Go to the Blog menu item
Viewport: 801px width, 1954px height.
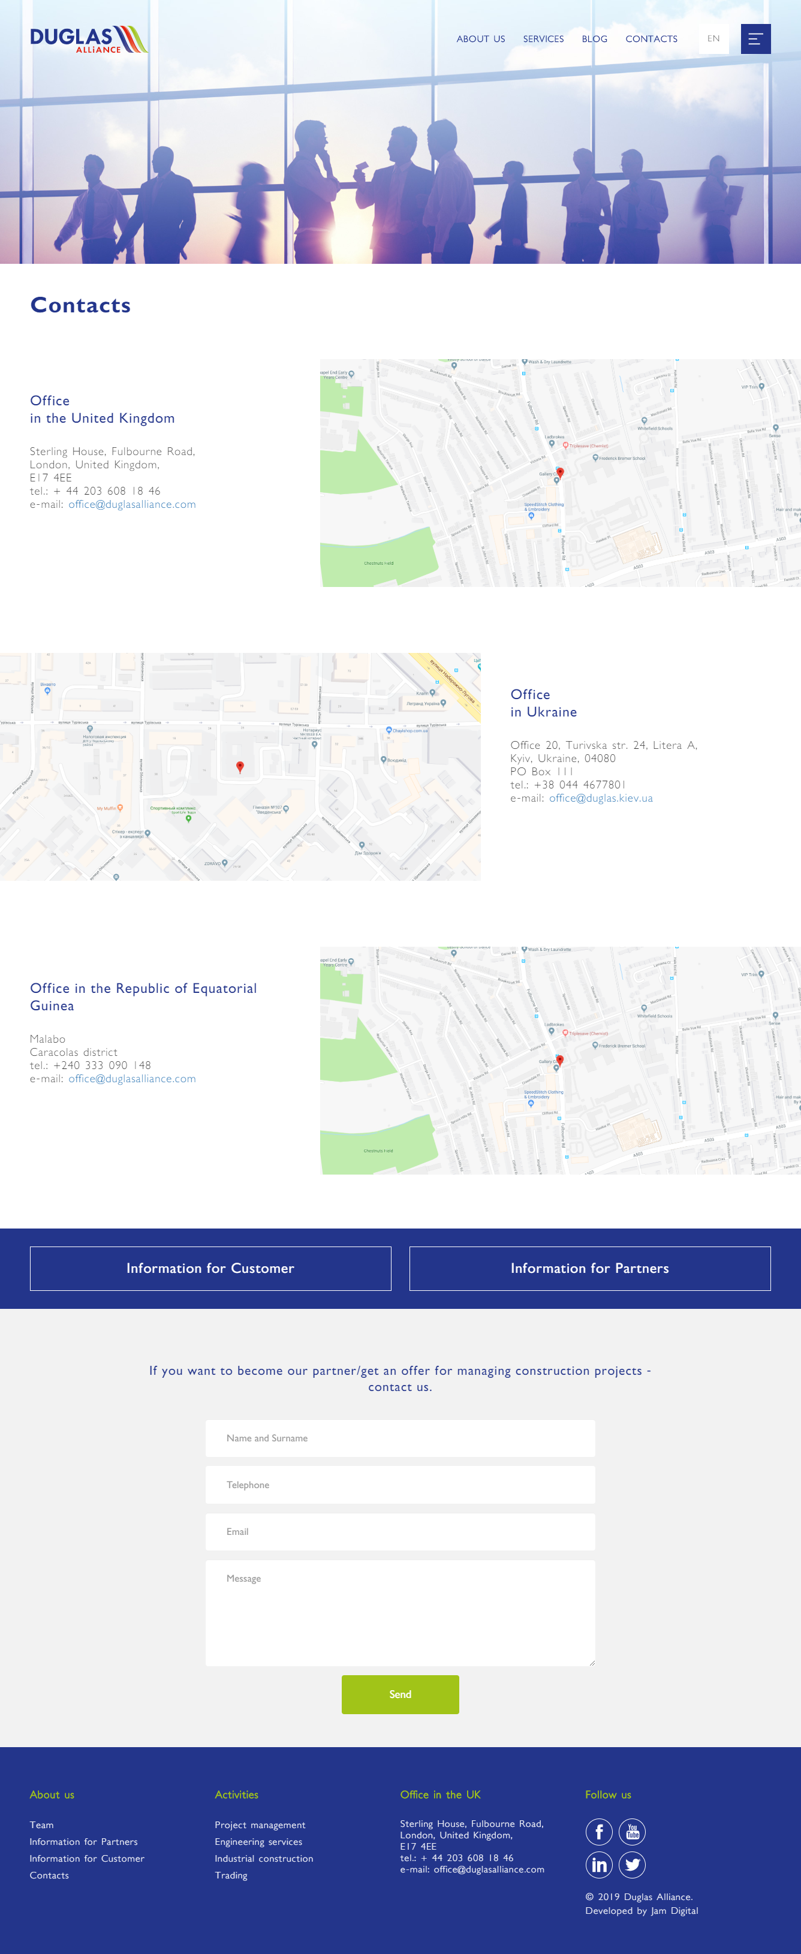coord(594,40)
